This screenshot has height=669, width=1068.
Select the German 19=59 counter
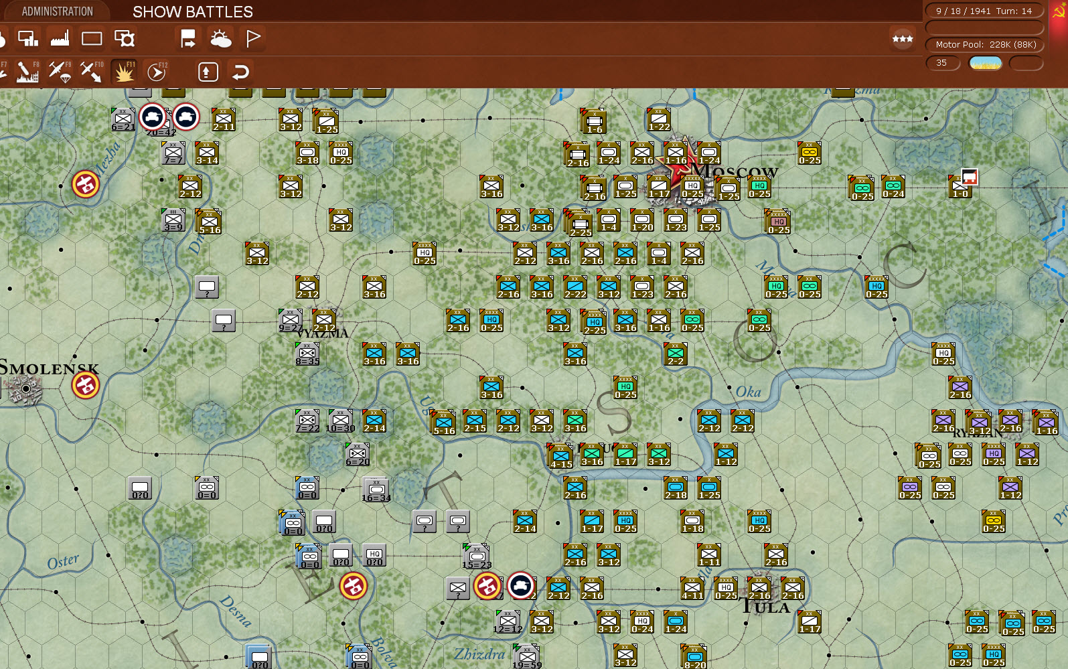pos(527,658)
